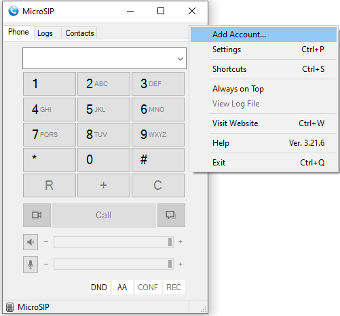Increase microphone level with the plus sign
This screenshot has height=316, width=340.
click(181, 264)
